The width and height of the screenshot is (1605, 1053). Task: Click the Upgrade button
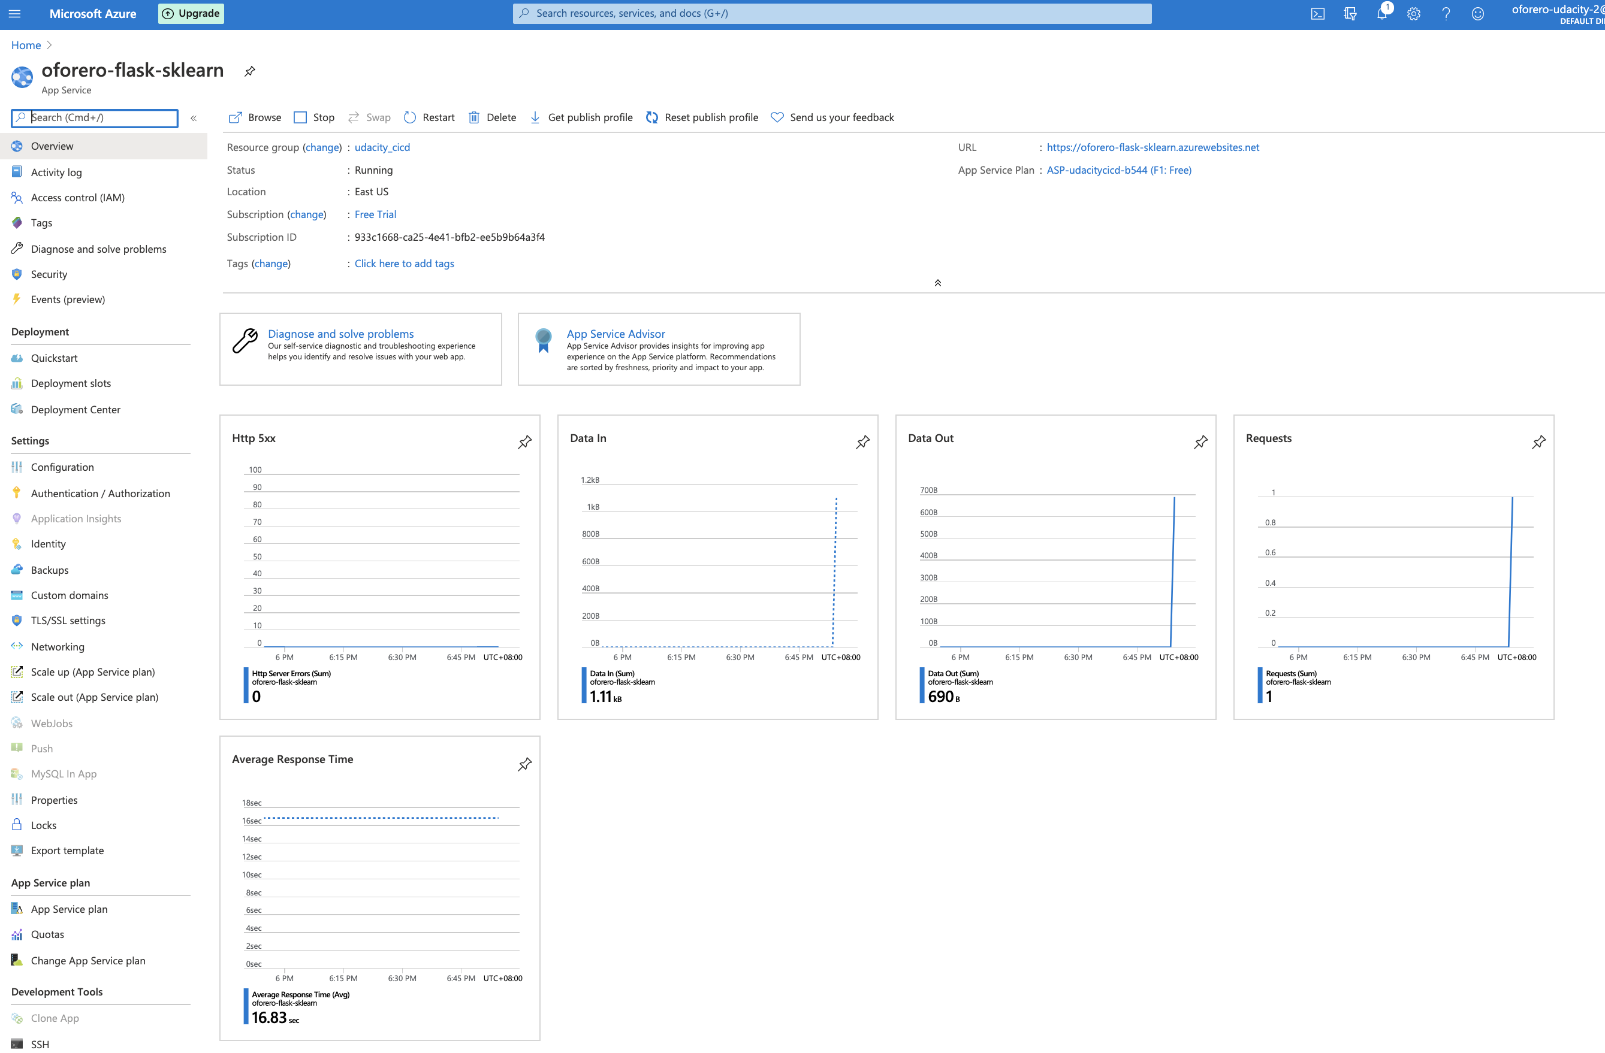[191, 14]
